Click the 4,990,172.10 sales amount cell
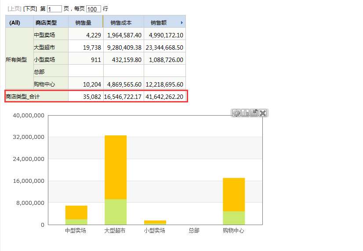Image resolution: width=363 pixels, height=251 pixels. click(x=165, y=34)
